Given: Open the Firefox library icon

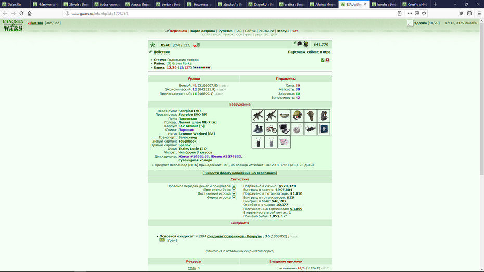Looking at the screenshot, I should 461,13.
